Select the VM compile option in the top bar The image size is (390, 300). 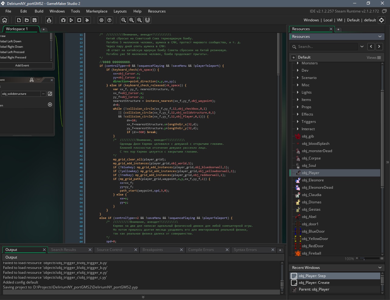coord(339,20)
